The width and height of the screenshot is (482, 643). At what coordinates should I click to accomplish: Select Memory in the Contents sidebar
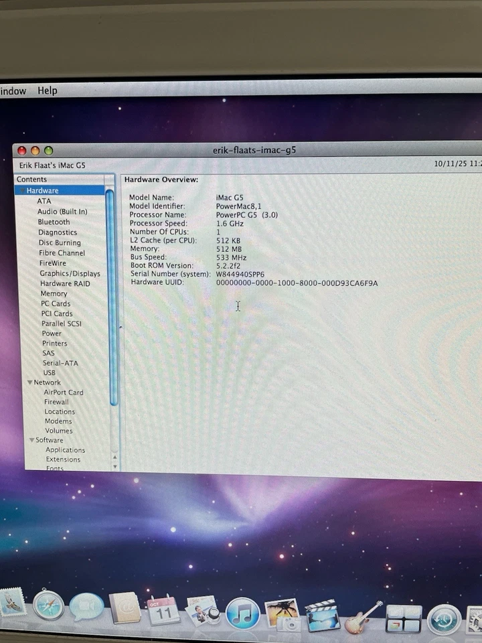[x=54, y=293]
